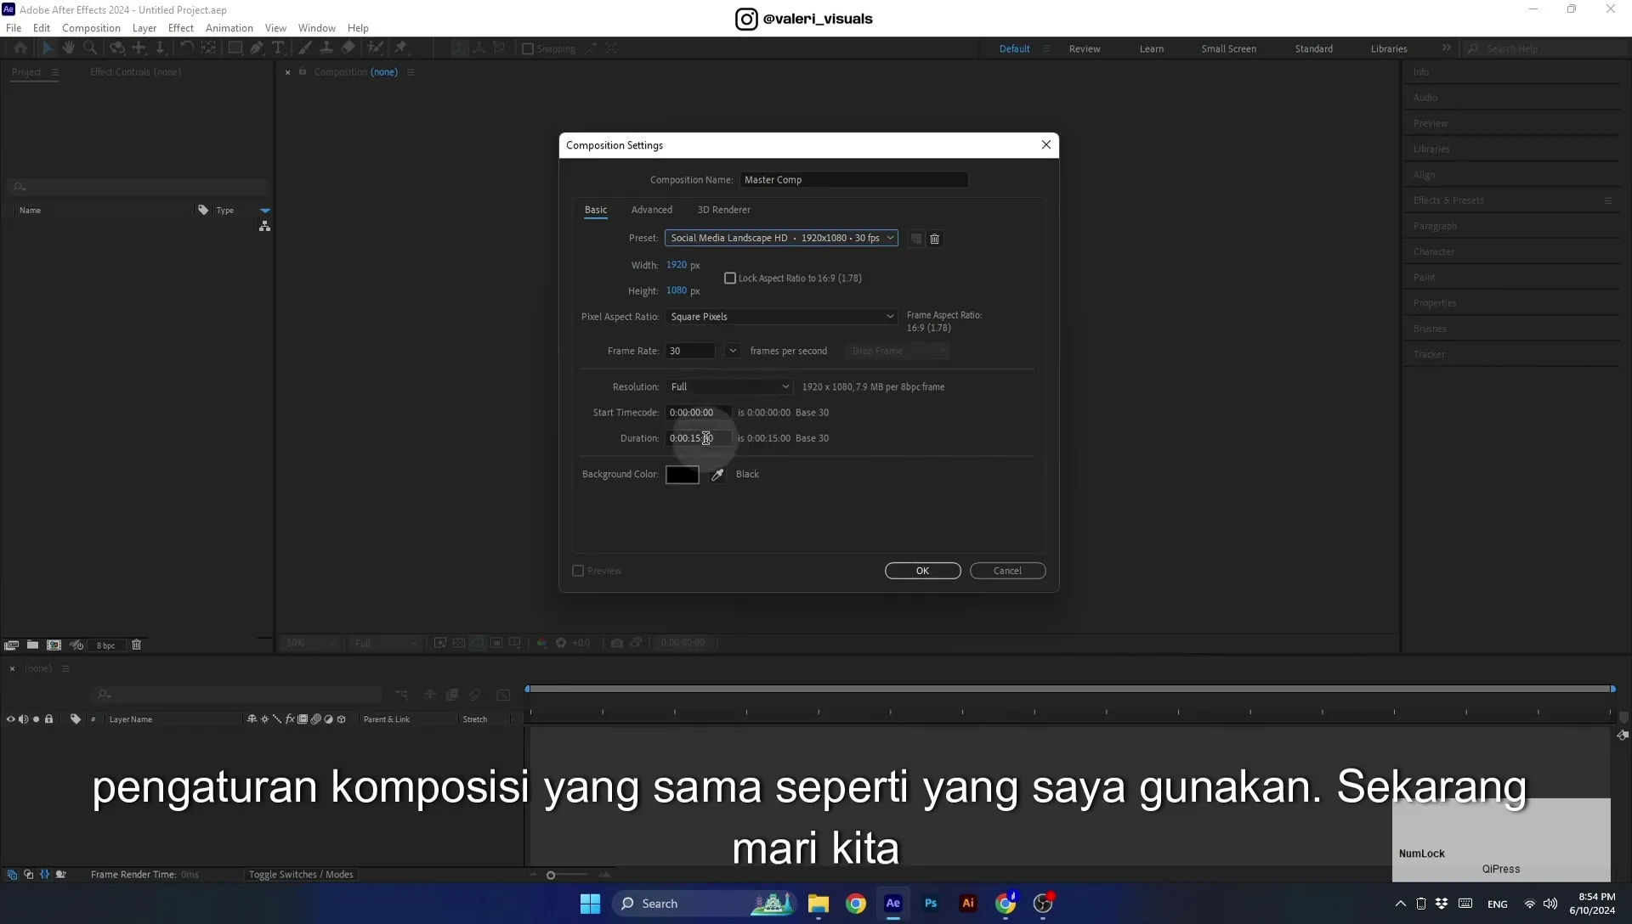Create new folder in Project panel

point(32,645)
